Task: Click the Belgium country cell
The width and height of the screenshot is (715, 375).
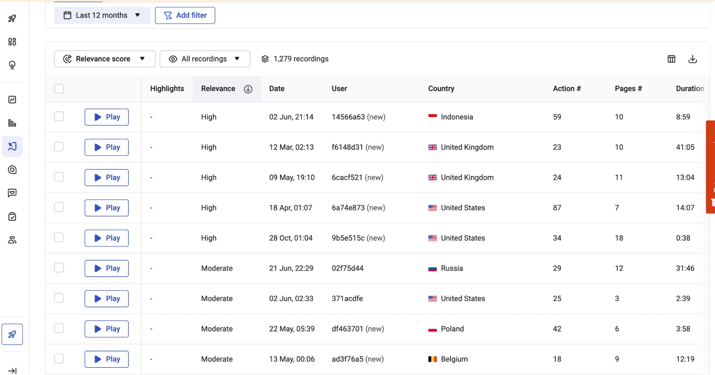Action: click(x=448, y=359)
